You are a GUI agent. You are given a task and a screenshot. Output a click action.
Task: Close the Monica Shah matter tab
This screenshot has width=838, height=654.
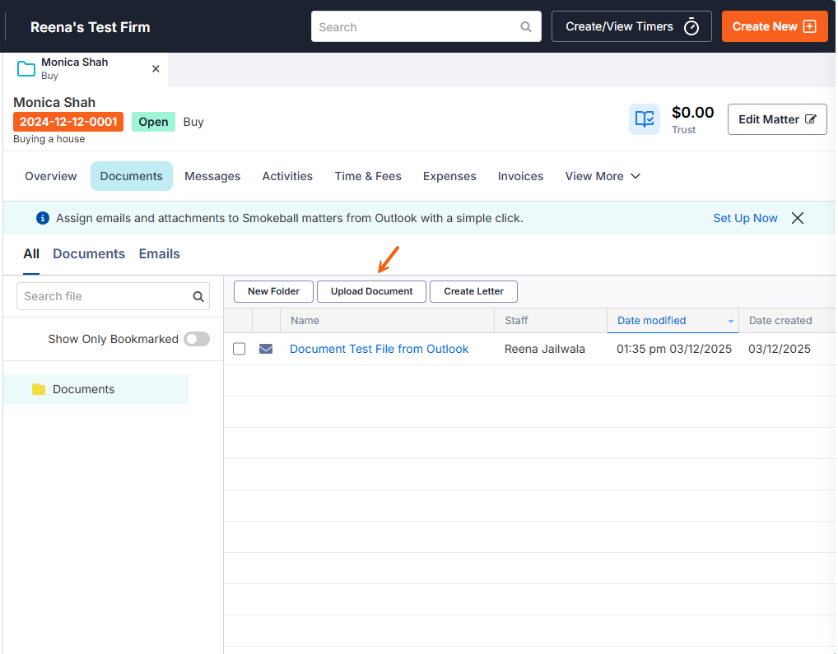pos(156,69)
